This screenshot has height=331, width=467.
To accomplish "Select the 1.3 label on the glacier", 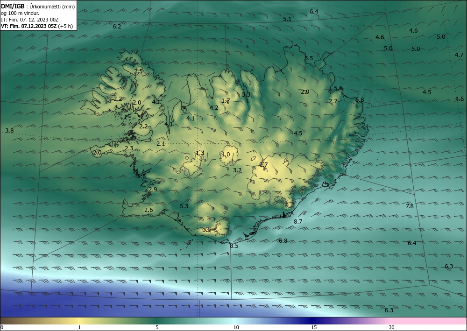I will point(200,153).
